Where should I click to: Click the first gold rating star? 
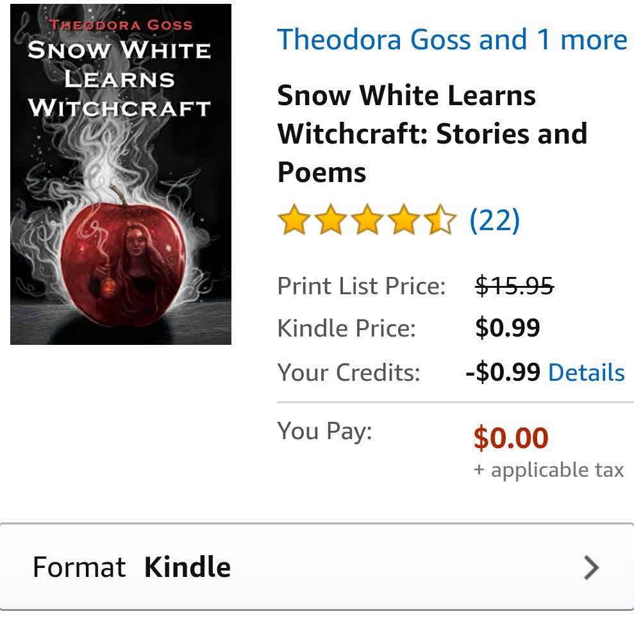294,219
